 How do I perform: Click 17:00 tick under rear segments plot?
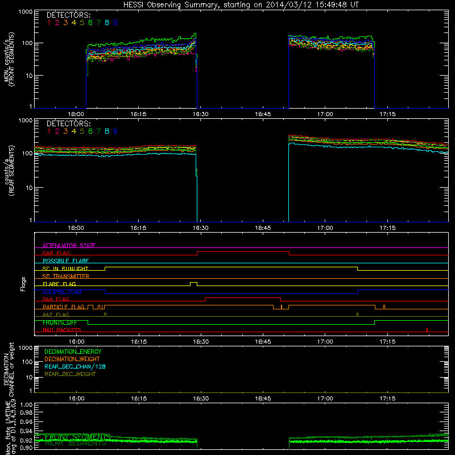click(x=325, y=228)
